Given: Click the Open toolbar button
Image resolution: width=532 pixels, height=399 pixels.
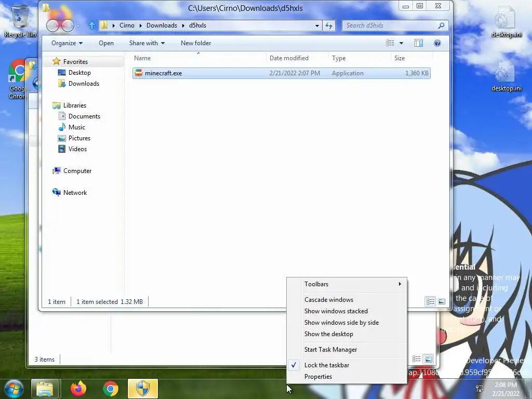Looking at the screenshot, I should coord(106,43).
